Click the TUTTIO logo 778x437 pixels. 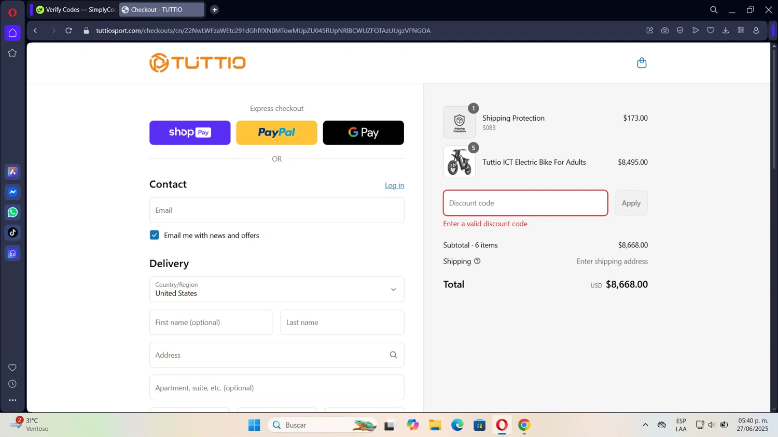click(198, 63)
